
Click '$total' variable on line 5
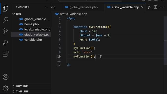[x=85, y=35]
